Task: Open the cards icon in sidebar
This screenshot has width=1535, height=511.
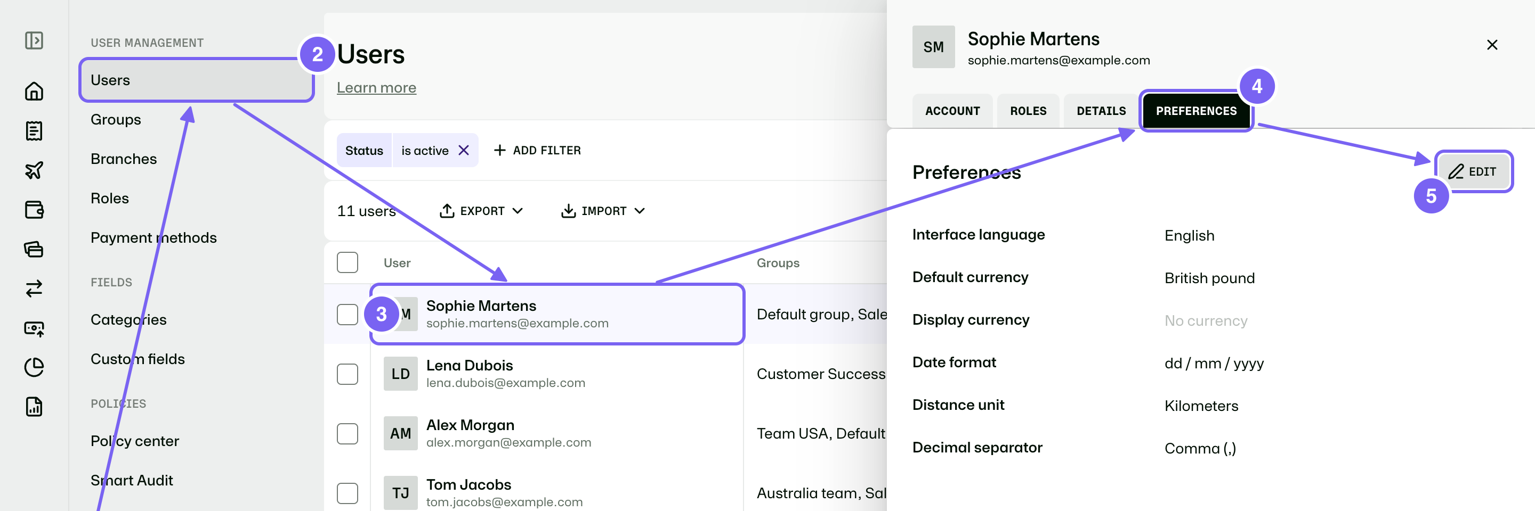Action: pos(34,249)
